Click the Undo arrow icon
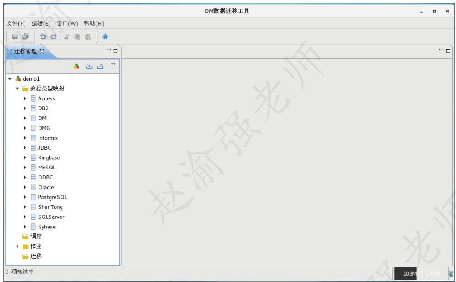This screenshot has height=282, width=456. pos(43,37)
